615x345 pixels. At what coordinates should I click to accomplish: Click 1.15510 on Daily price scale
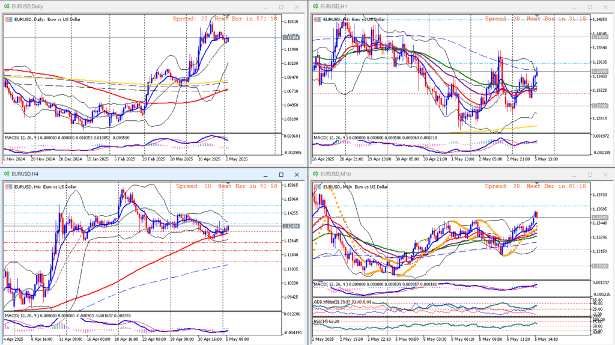tap(291, 22)
